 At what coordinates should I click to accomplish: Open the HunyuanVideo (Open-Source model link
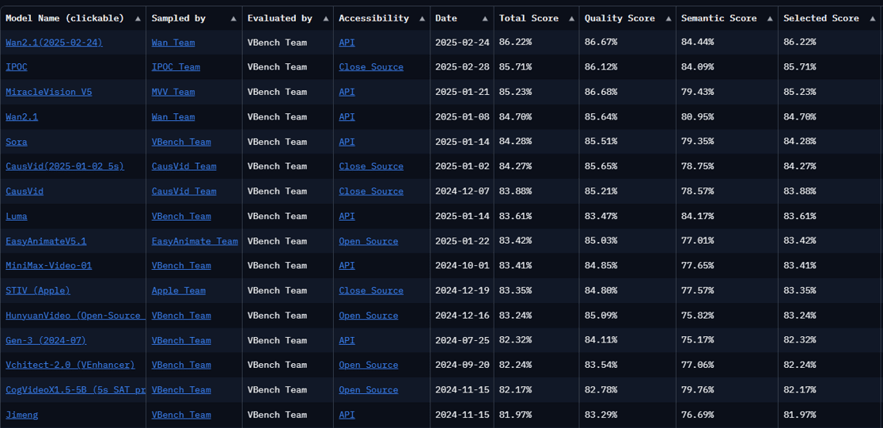tap(75, 316)
